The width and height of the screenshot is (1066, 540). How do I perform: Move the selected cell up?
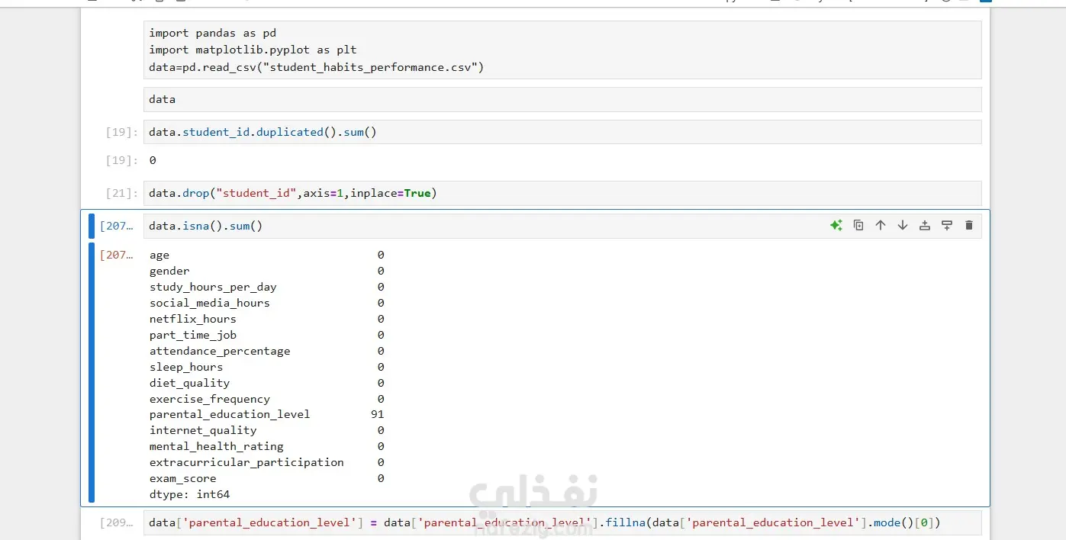click(x=881, y=225)
